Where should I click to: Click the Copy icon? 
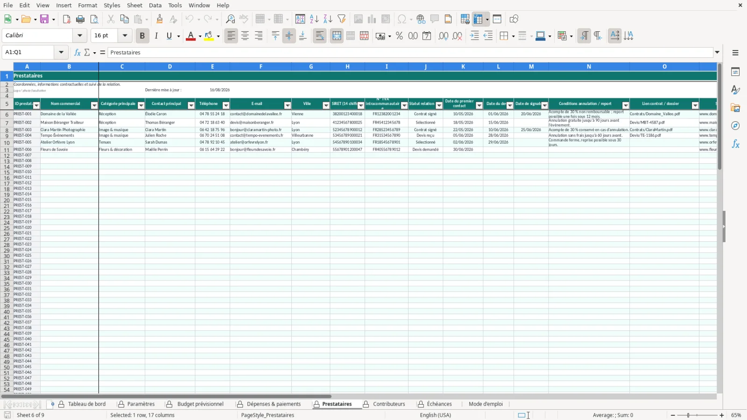124,19
